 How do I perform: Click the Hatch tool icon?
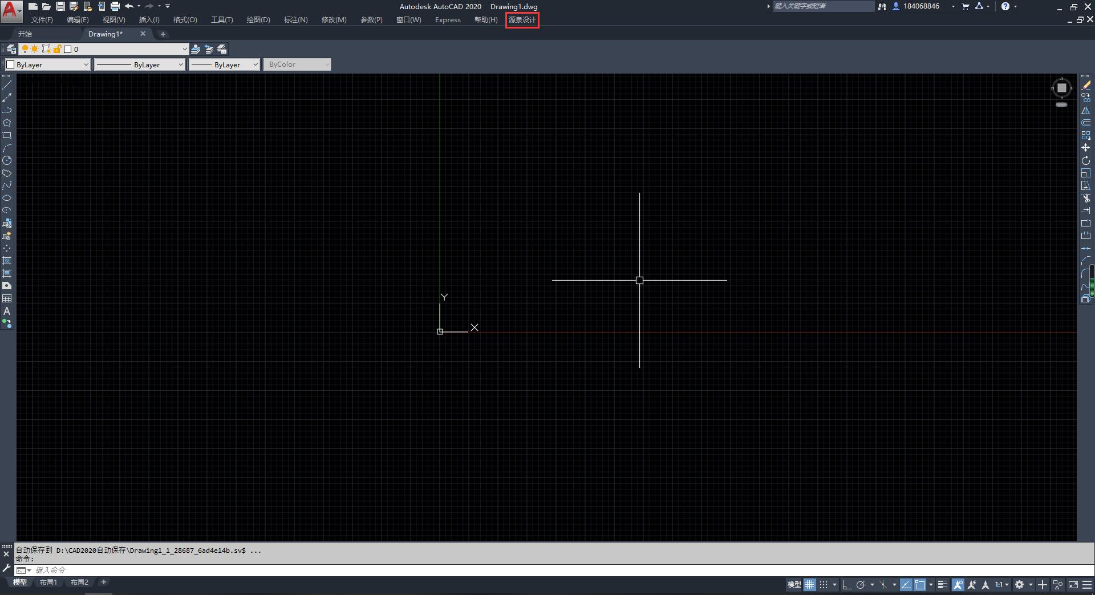click(7, 261)
